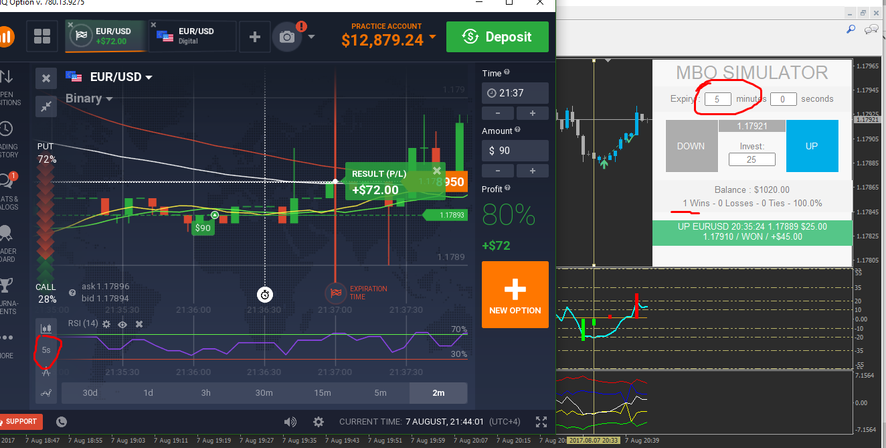
Task: Click the Amount input showing $ 90
Action: [x=515, y=151]
